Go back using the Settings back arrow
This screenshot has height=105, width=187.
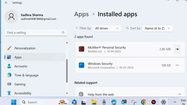(x=6, y=3)
